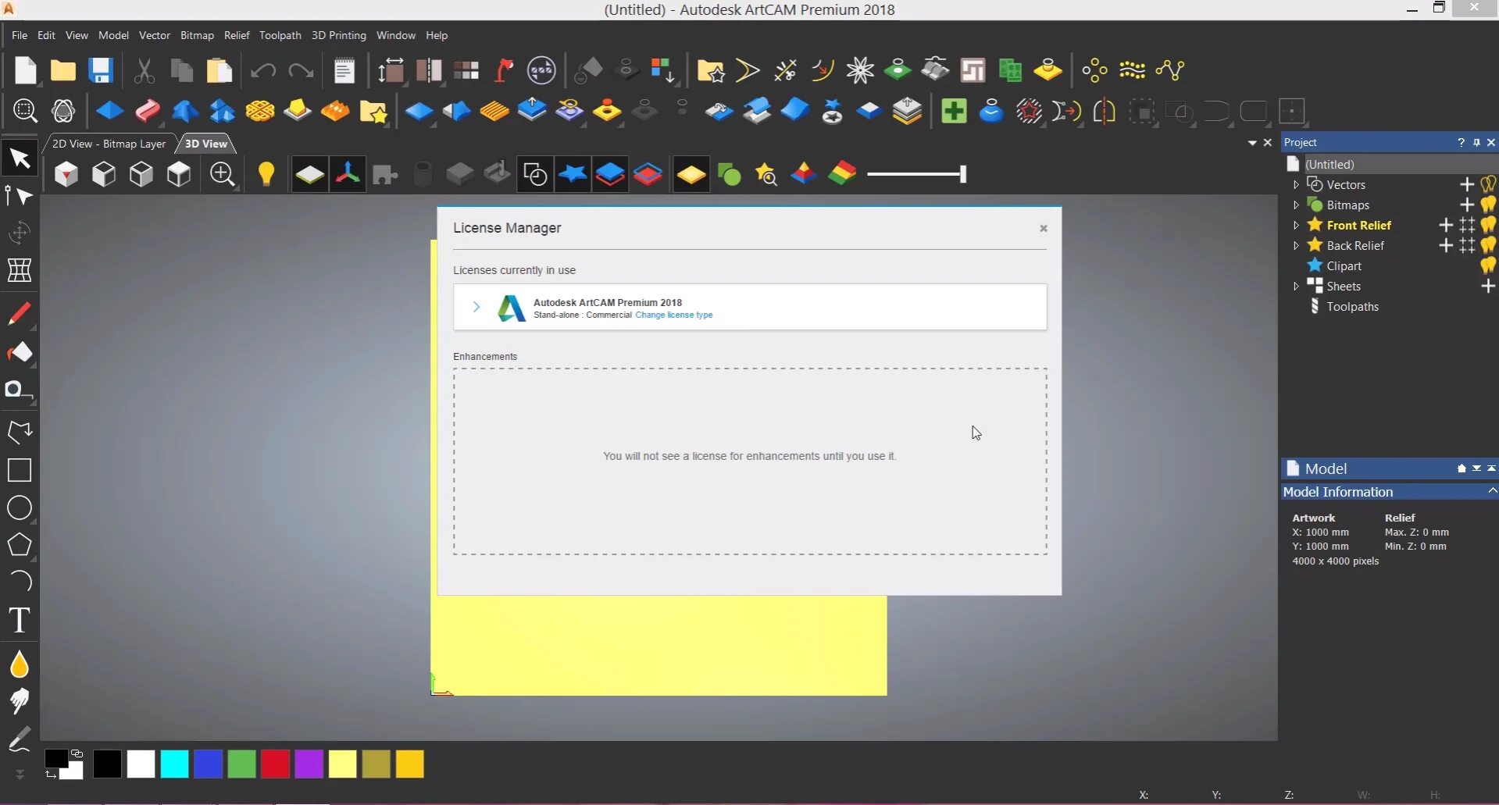Screen dimensions: 1499x805
Task: Switch to 2D View - Bitmap Layer tab
Action: coord(109,144)
